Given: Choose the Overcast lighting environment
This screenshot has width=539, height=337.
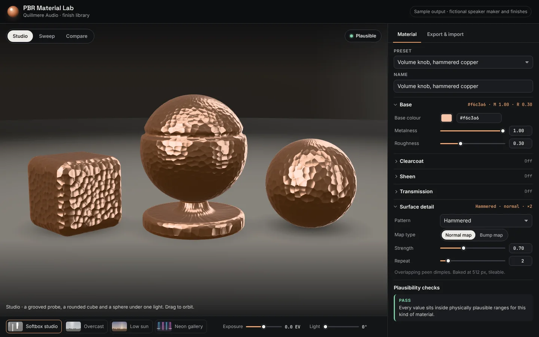Looking at the screenshot, I should click(86, 327).
